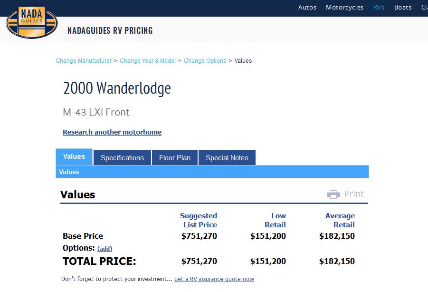Image resolution: width=428 pixels, height=292 pixels.
Task: Click the (add) options link
Action: point(105,248)
